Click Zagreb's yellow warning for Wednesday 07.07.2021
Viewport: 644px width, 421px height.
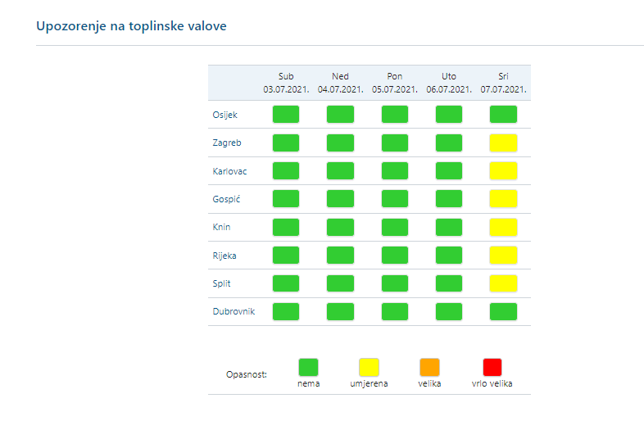tap(503, 143)
